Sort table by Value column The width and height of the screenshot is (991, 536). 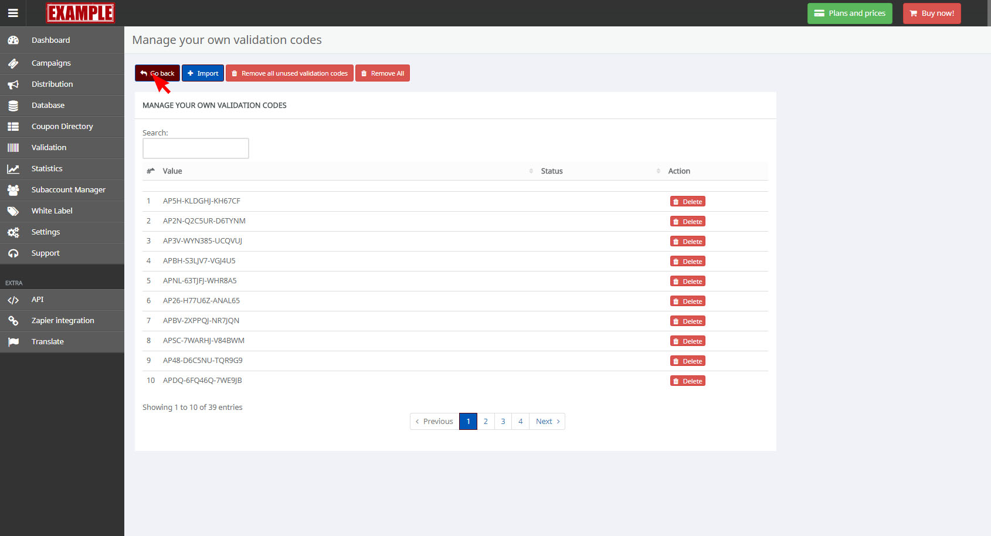(346, 171)
